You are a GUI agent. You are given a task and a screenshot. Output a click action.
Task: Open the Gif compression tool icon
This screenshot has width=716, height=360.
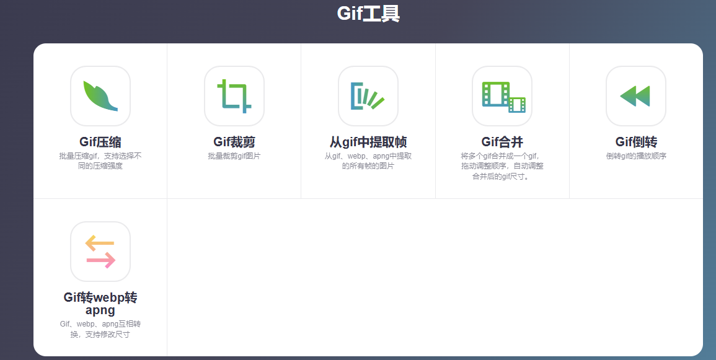point(100,96)
